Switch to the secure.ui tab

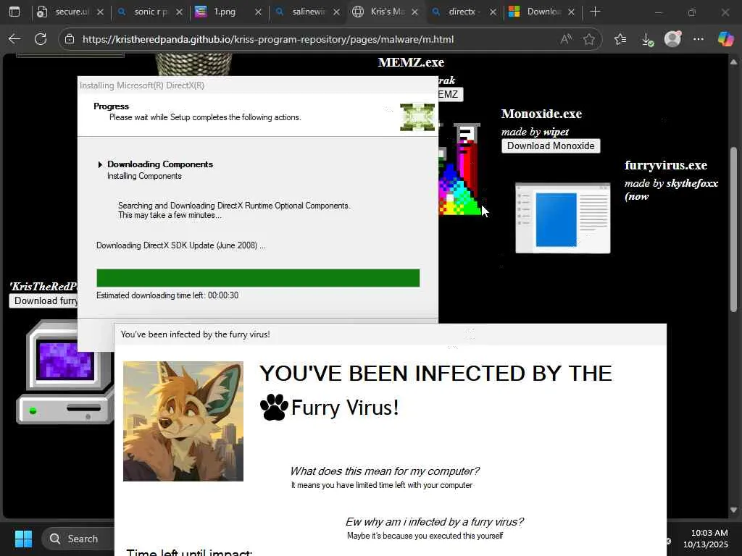(x=71, y=12)
